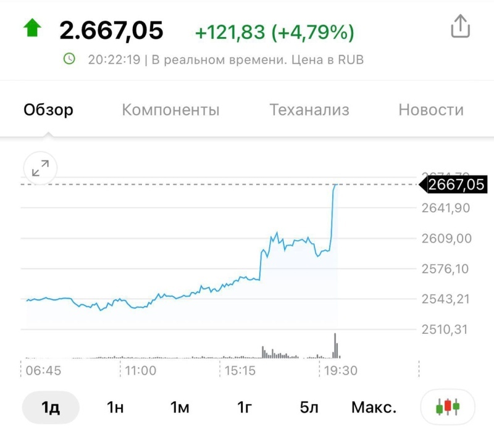The width and height of the screenshot is (494, 440).
Task: Select the 1г timeframe button
Action: point(245,407)
